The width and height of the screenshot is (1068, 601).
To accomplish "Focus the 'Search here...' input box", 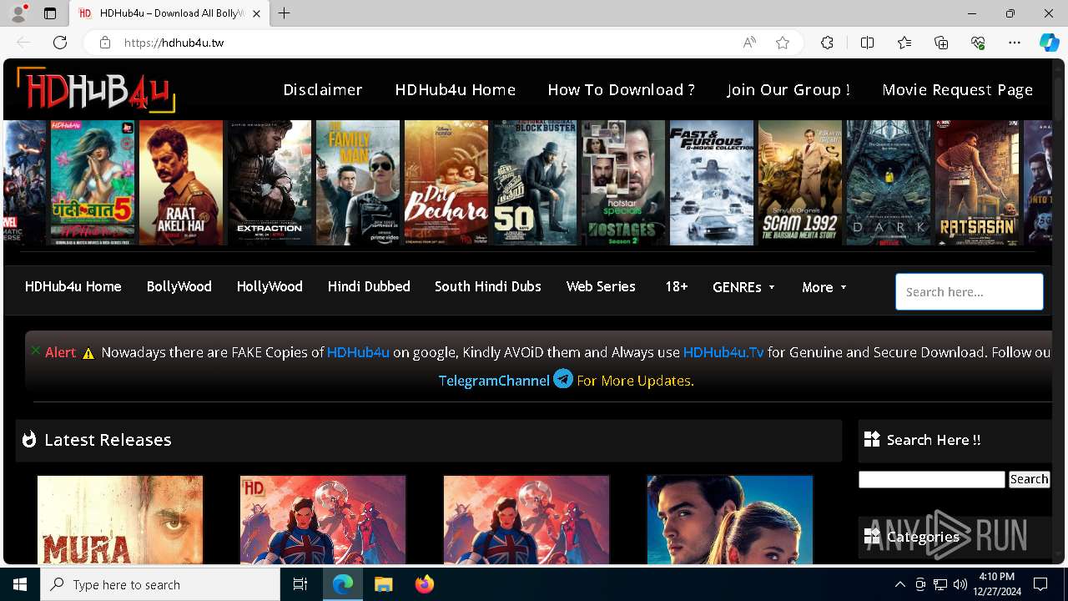I will (x=970, y=292).
